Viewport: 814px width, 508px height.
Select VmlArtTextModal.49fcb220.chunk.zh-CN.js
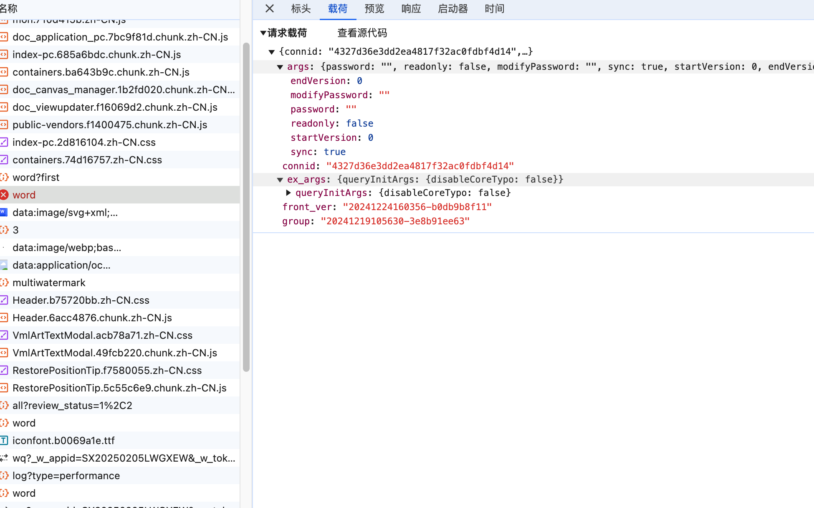click(x=120, y=353)
